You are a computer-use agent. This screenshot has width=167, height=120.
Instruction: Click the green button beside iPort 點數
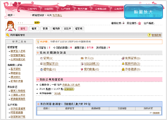(x=69, y=89)
